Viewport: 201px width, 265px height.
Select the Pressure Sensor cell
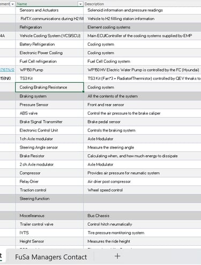pos(49,105)
